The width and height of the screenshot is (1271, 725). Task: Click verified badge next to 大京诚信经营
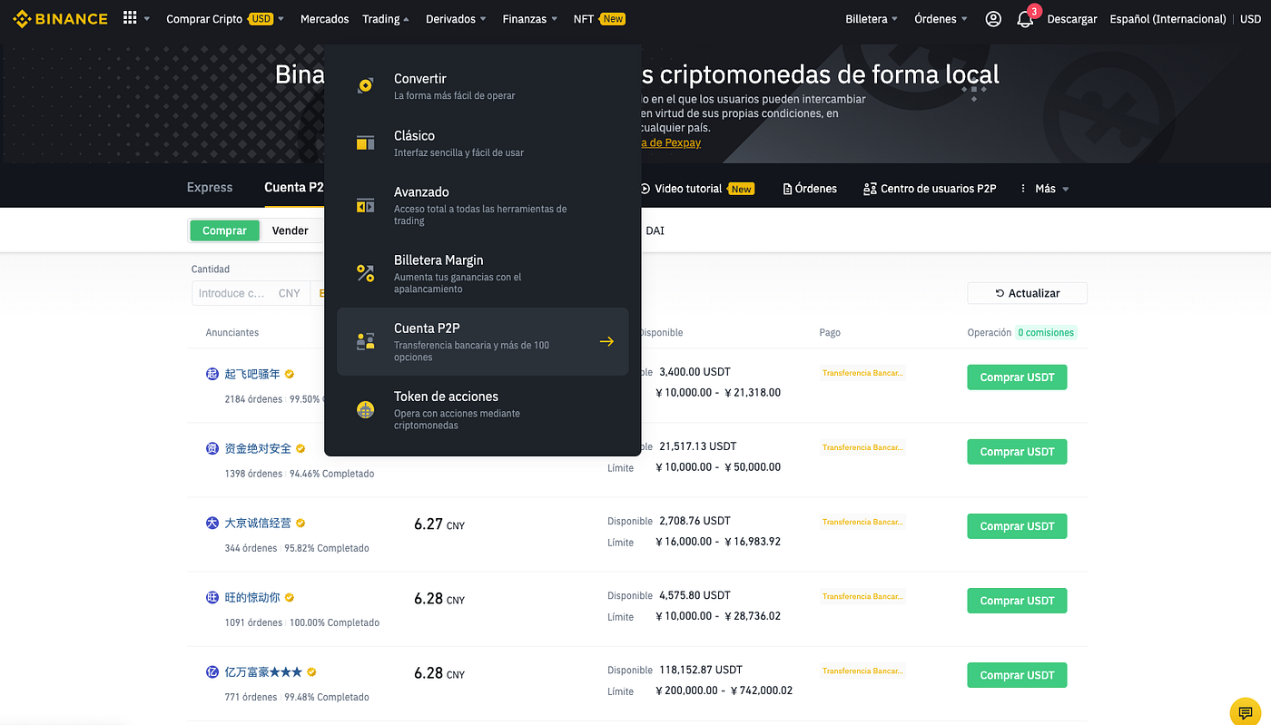pos(301,524)
